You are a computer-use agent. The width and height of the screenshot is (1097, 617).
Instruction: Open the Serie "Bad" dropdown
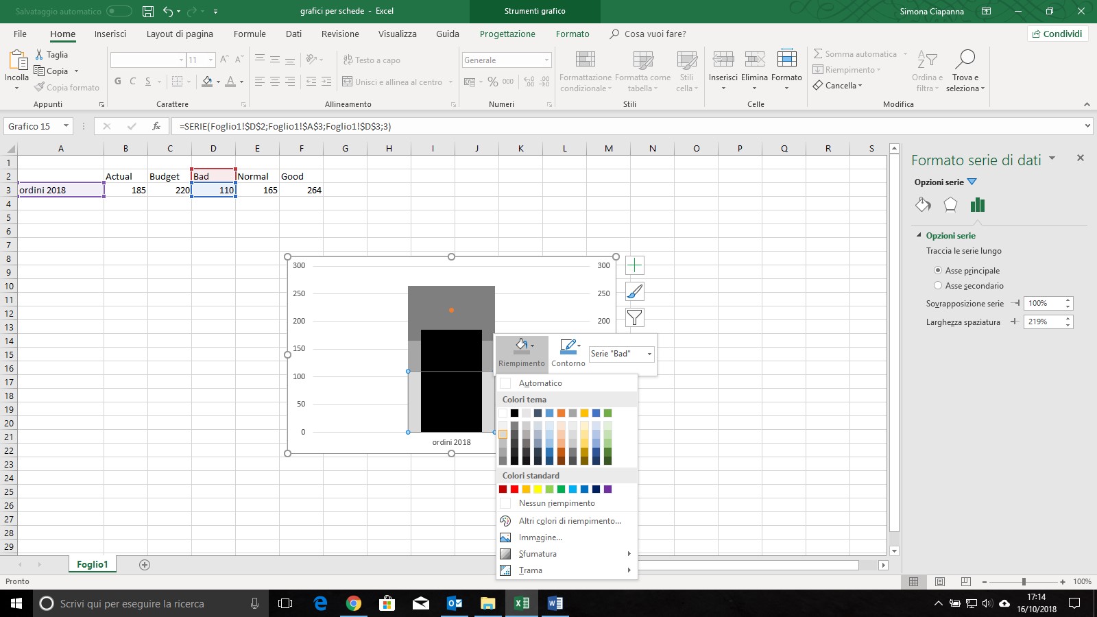point(649,354)
